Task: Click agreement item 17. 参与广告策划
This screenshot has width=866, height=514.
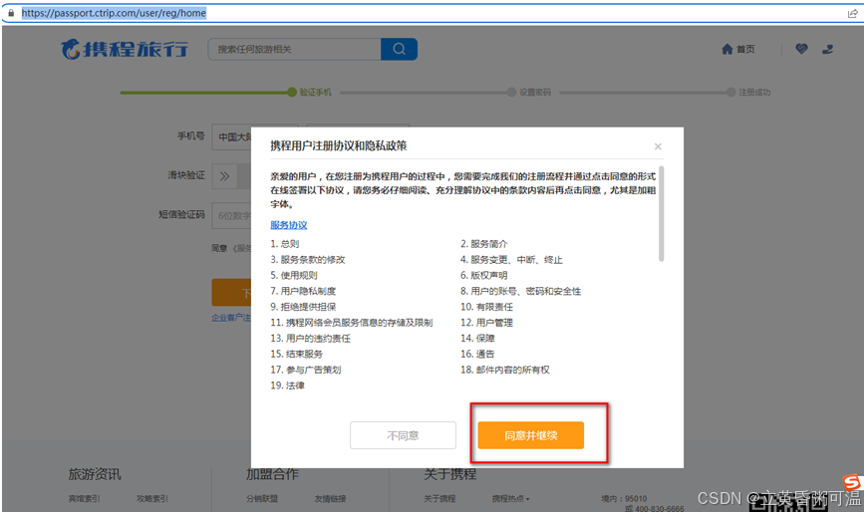Action: [305, 370]
